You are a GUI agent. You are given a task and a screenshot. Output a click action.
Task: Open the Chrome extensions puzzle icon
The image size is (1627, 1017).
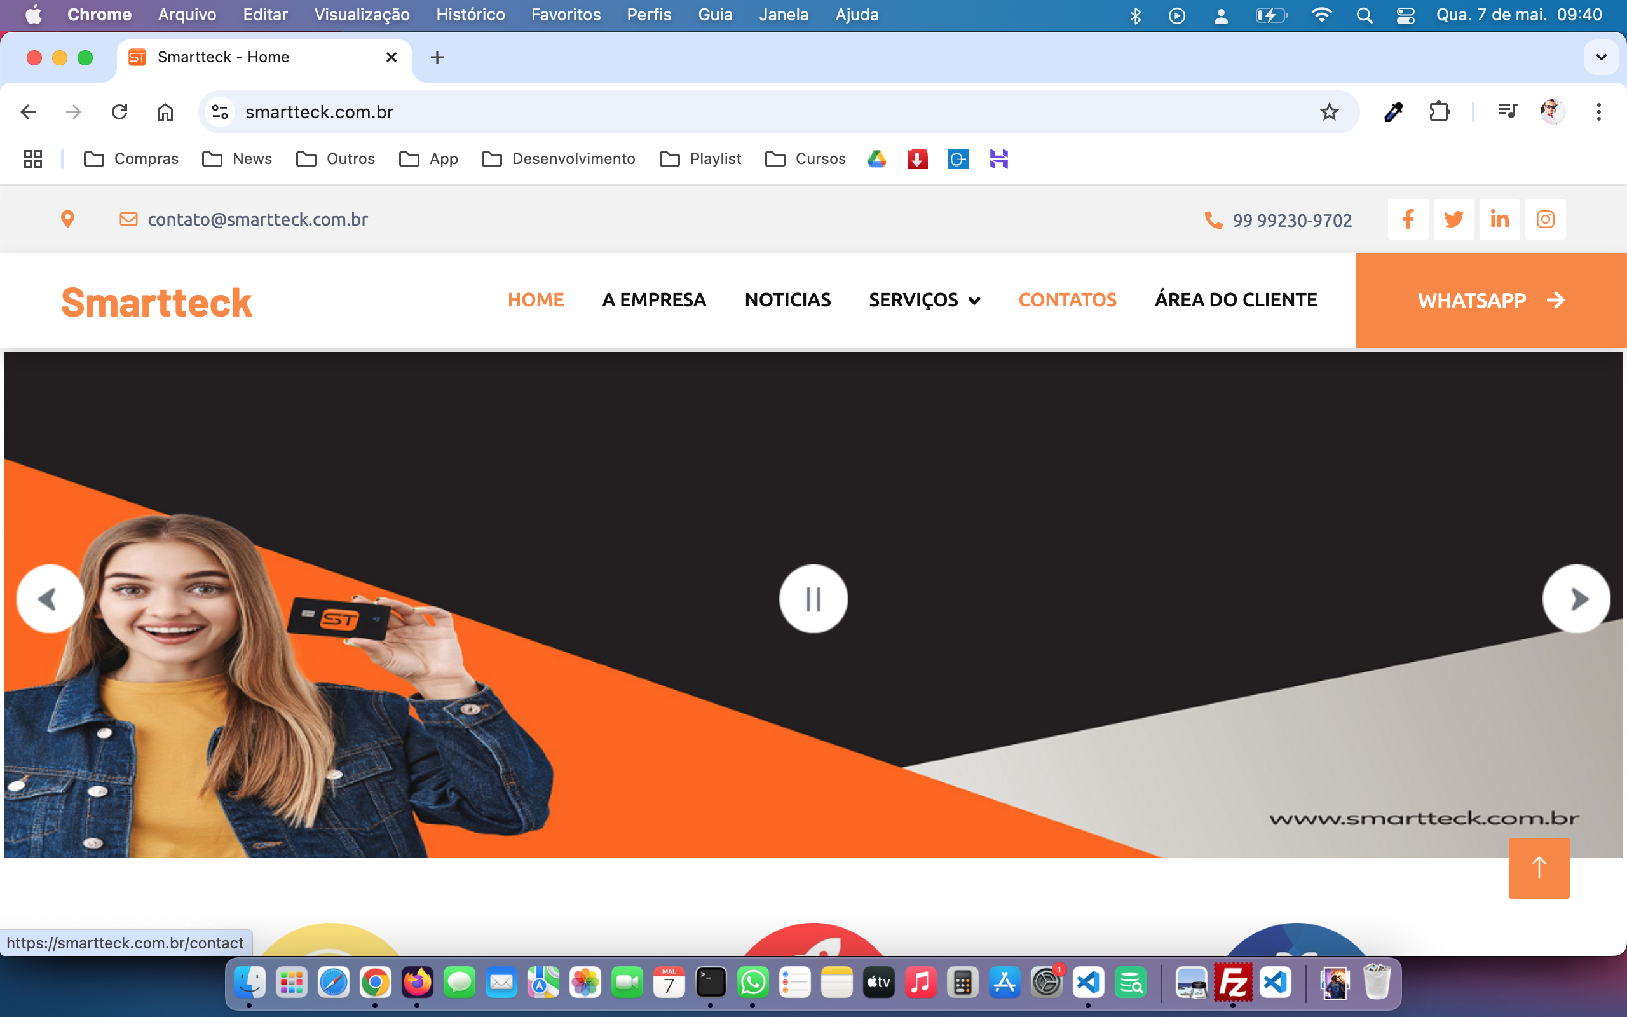pyautogui.click(x=1439, y=112)
